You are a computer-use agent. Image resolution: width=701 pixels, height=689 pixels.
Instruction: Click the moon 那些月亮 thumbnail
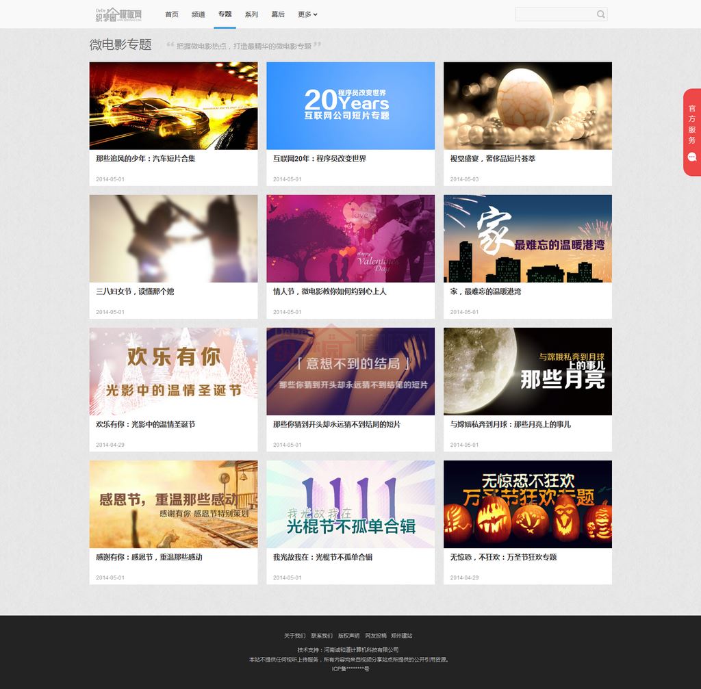527,371
